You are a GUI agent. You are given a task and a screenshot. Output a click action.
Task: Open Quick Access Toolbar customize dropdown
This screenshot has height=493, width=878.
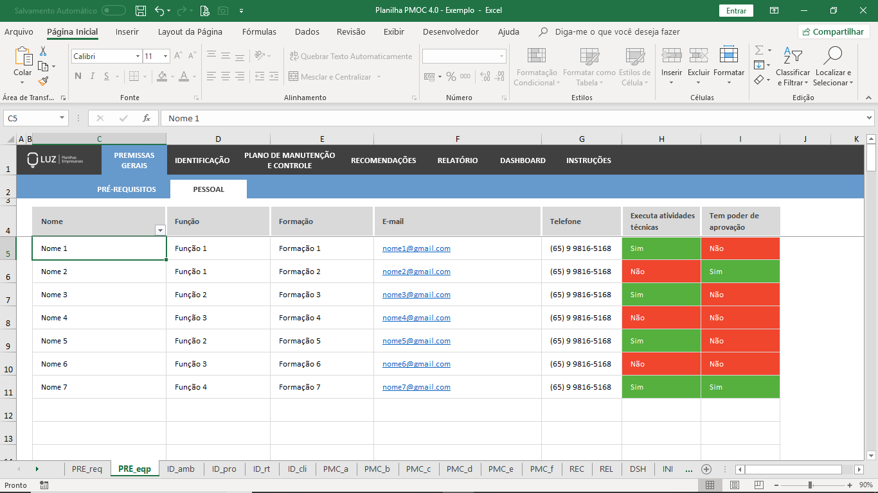point(241,11)
